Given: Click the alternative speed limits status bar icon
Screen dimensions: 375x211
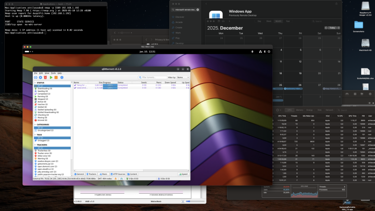Looking at the screenshot, I should point(122,179).
